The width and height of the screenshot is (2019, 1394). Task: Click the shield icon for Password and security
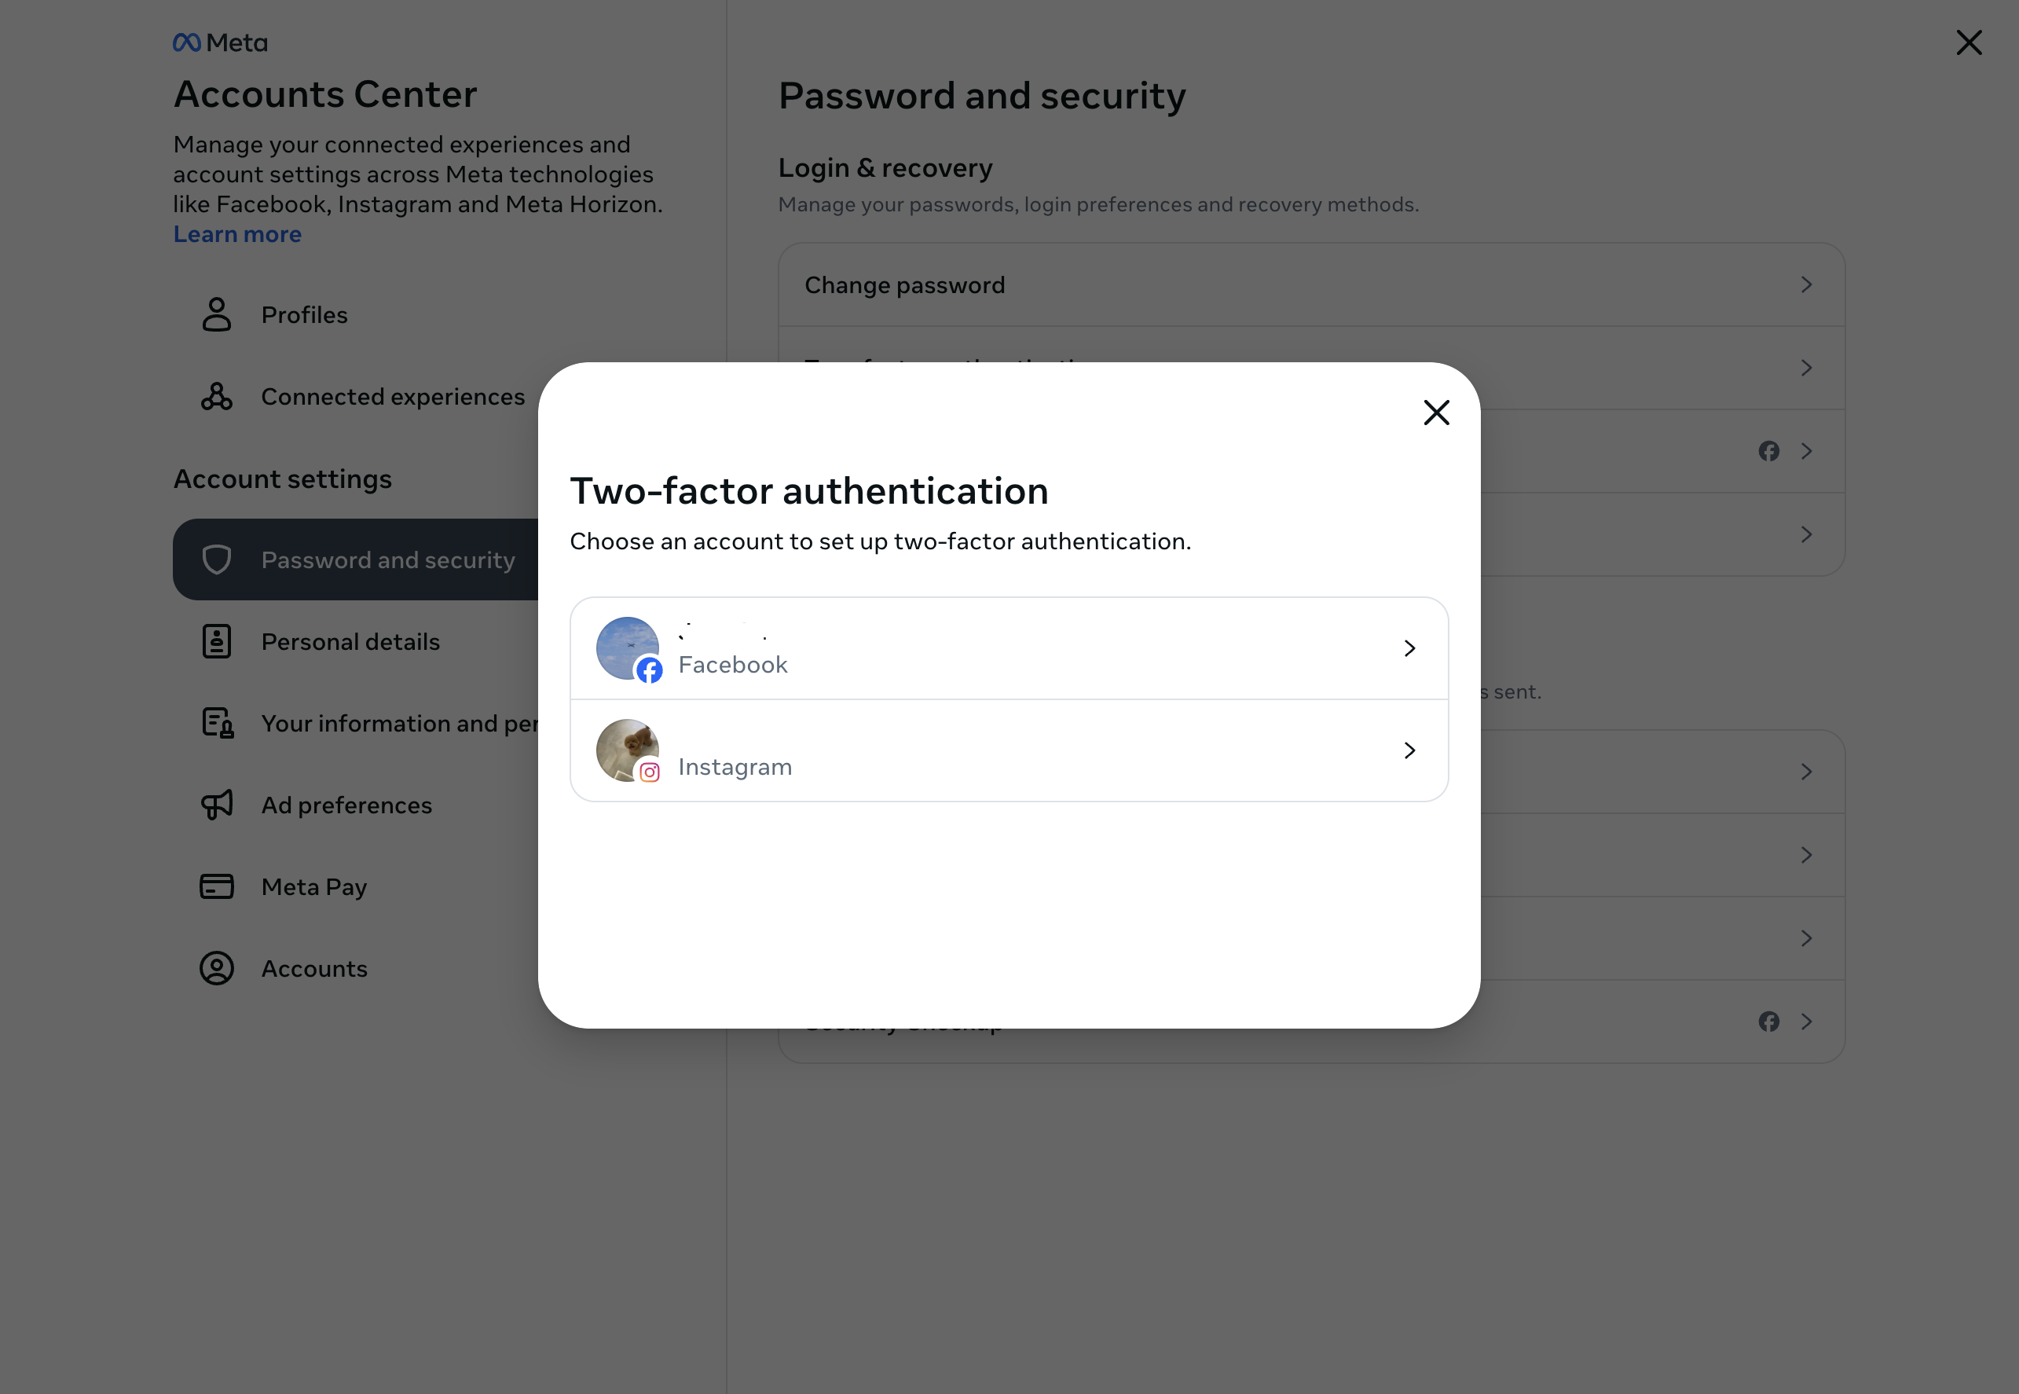(x=217, y=559)
